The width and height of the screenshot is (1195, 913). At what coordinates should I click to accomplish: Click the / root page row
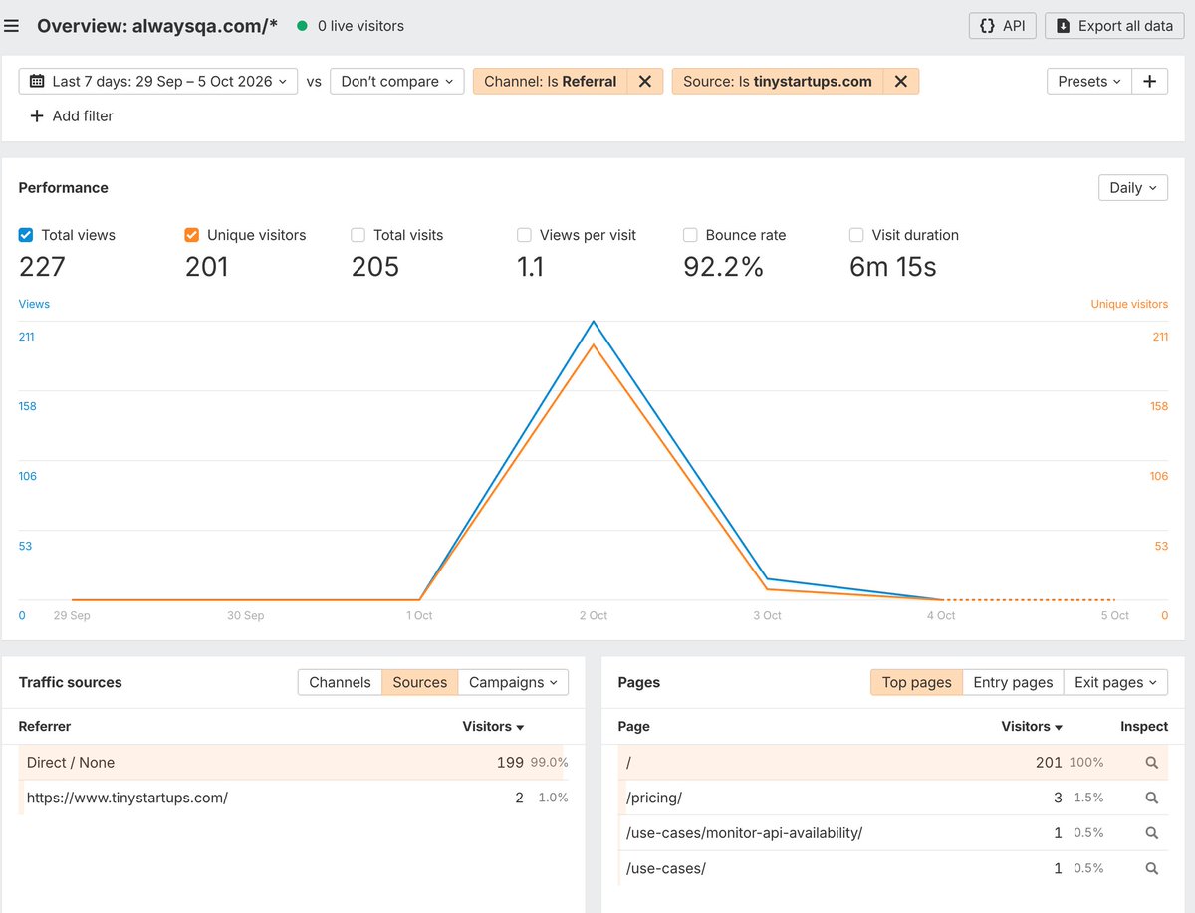point(892,762)
